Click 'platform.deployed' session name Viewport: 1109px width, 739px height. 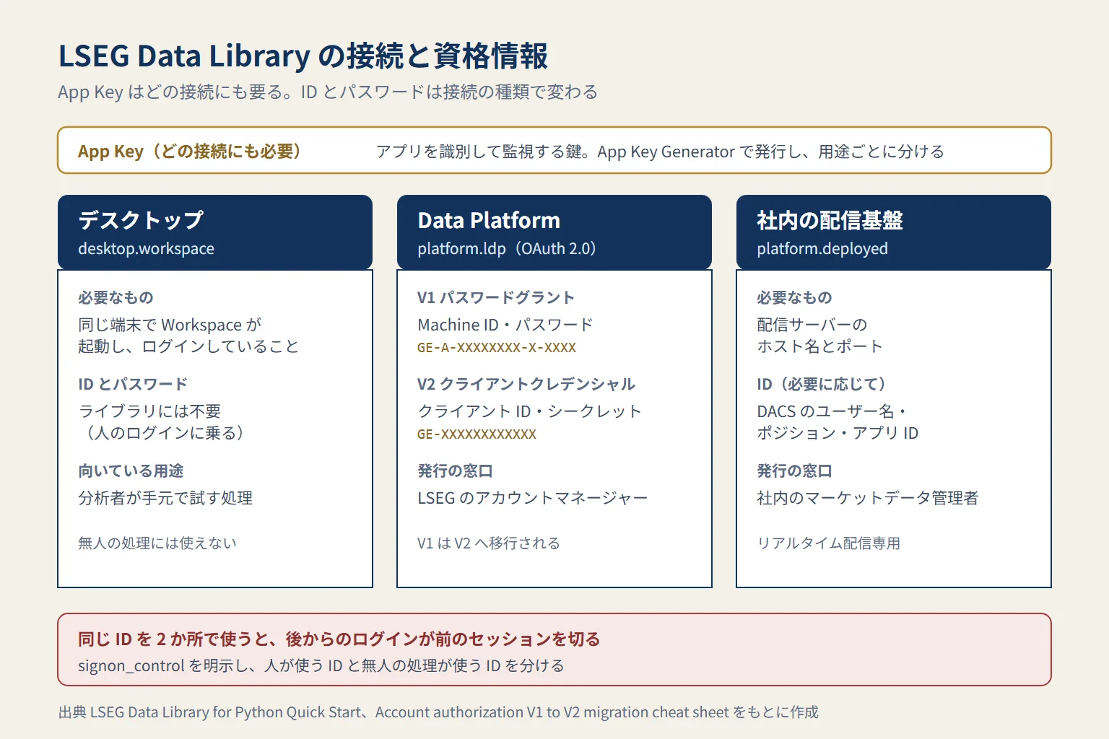point(822,249)
